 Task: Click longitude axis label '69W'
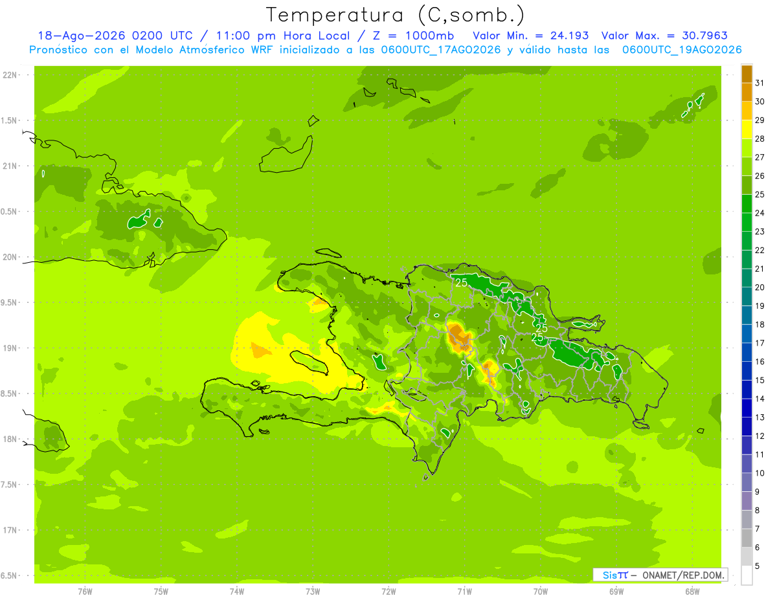[x=616, y=592]
